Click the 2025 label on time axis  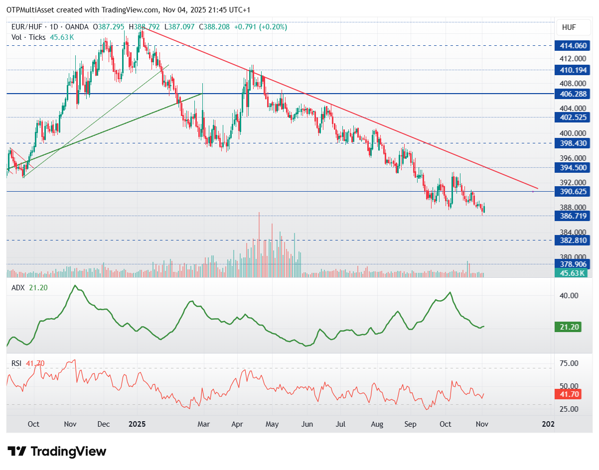[x=137, y=424]
